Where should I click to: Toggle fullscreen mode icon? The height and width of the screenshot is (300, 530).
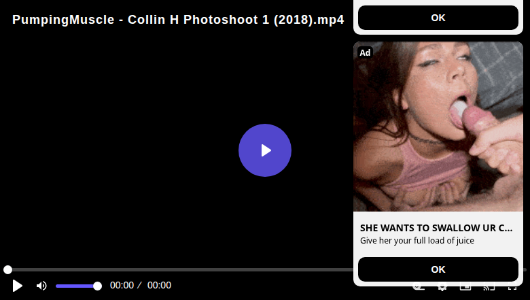tap(512, 288)
